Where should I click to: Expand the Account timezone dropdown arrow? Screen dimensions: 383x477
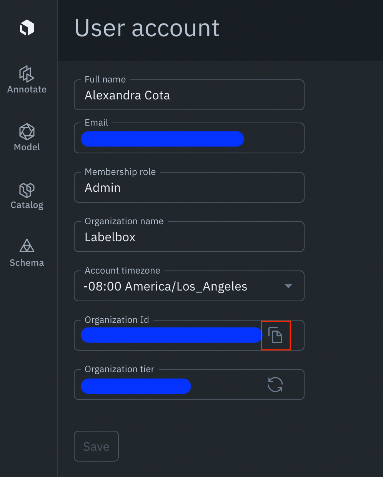(x=288, y=286)
